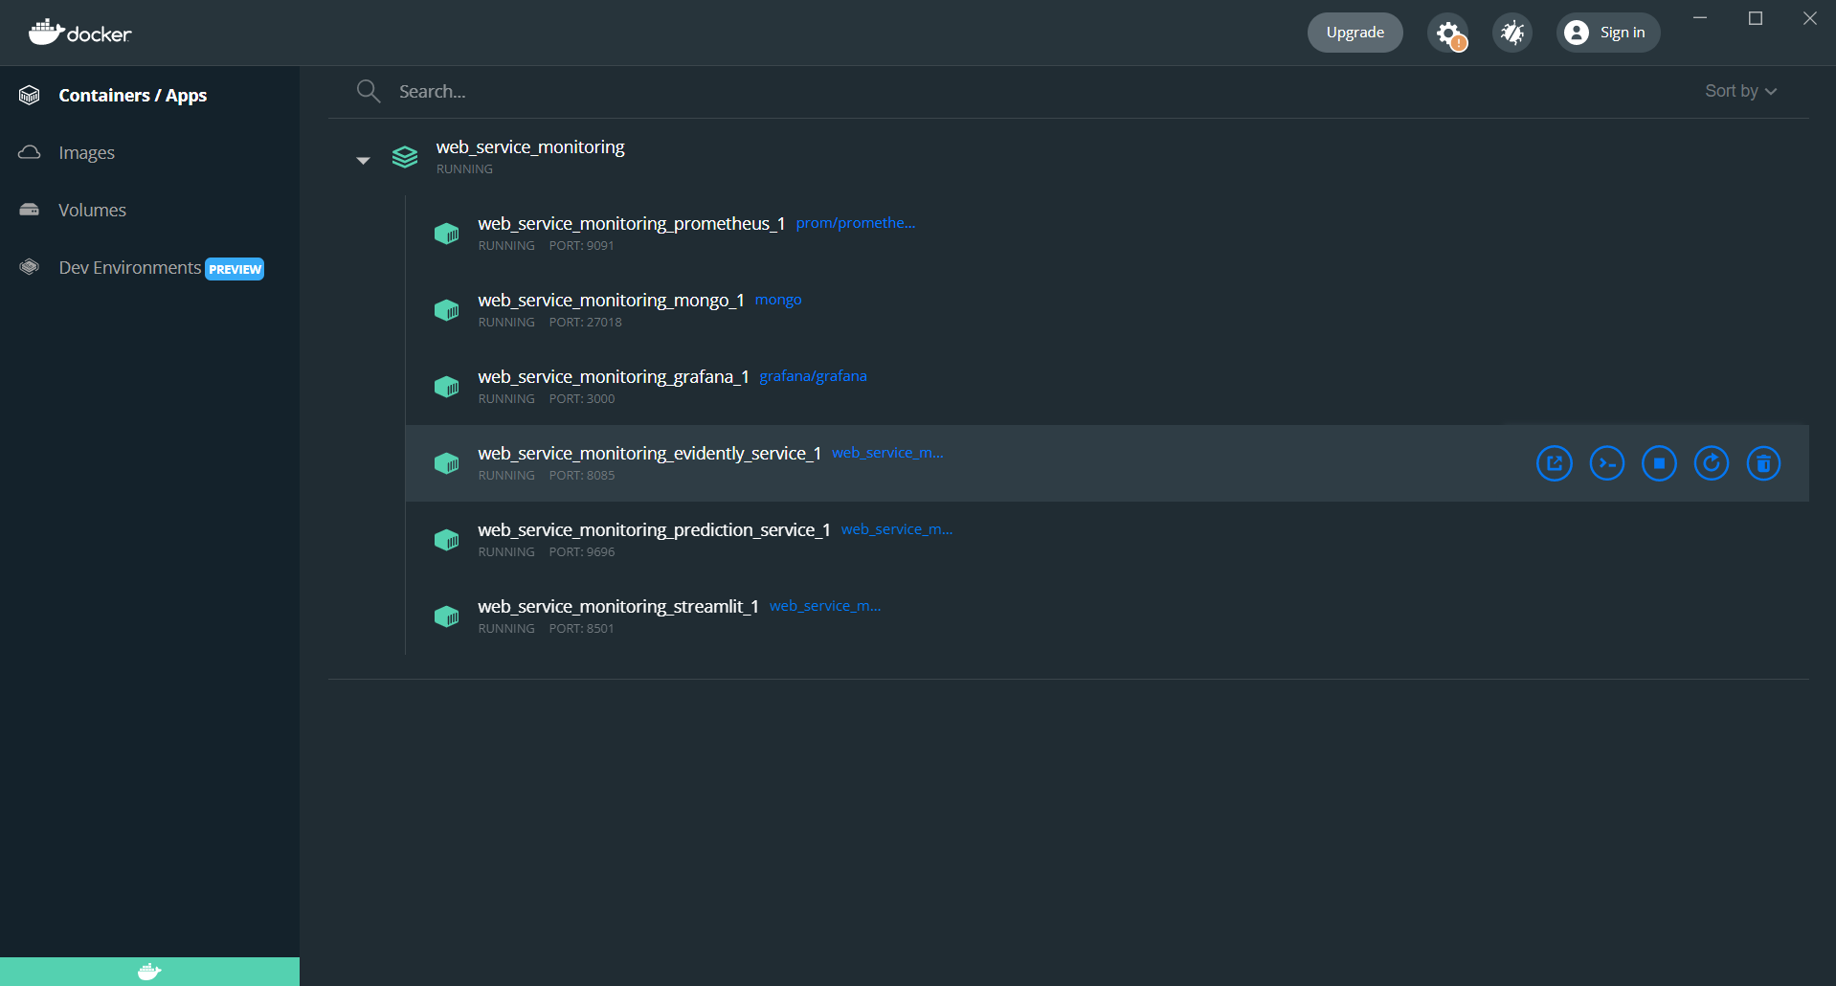This screenshot has height=986, width=1836.
Task: Open the evidently_service container in browser
Action: click(1555, 463)
